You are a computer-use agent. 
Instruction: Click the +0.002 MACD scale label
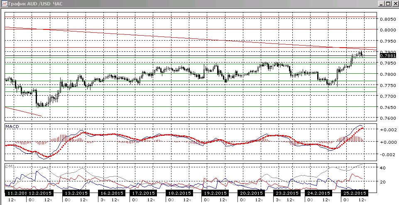388,130
